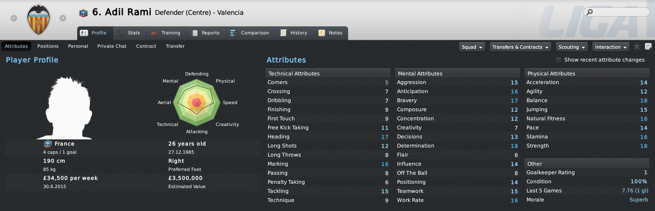Open the notes icon beside star
The width and height of the screenshot is (655, 211).
tap(648, 46)
